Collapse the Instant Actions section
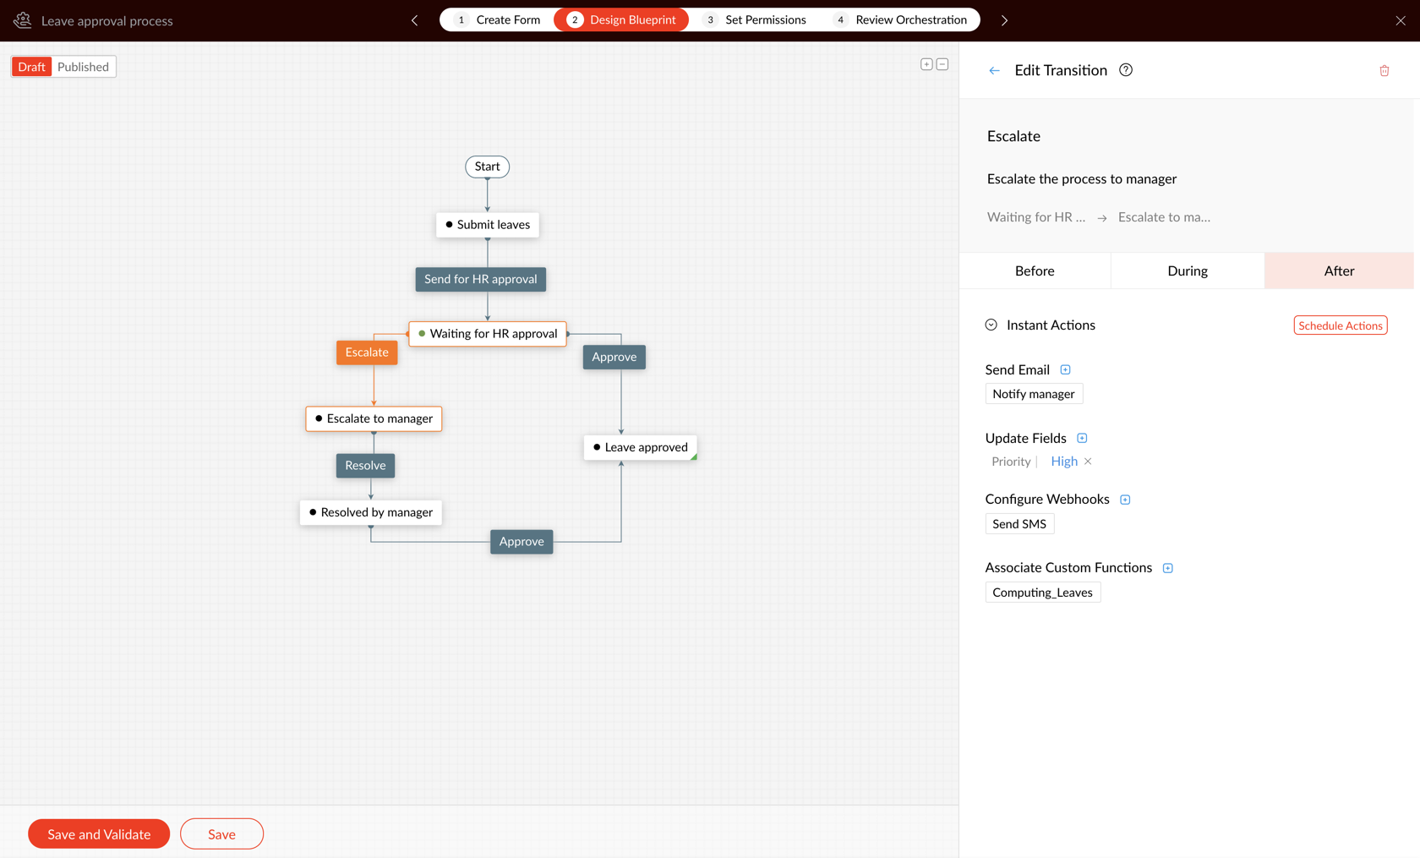The height and width of the screenshot is (858, 1420). click(x=991, y=325)
